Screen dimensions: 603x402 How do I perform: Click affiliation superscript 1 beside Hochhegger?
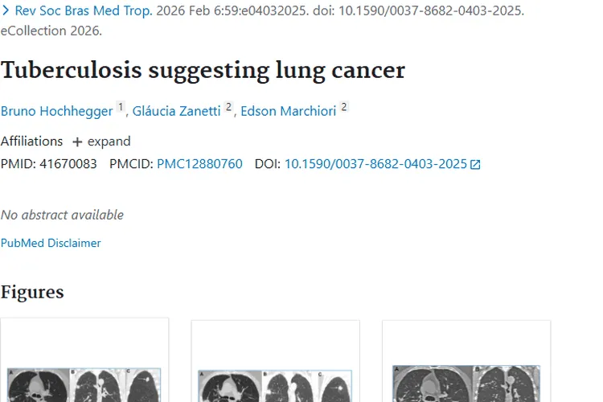click(121, 107)
